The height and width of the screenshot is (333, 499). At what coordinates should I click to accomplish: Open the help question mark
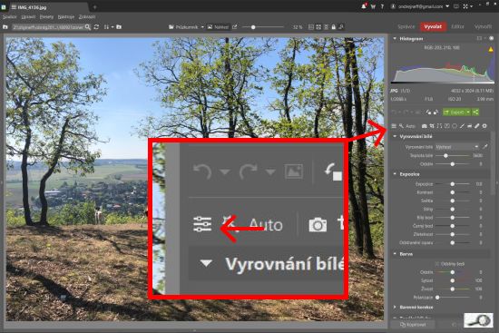pyautogui.click(x=382, y=6)
